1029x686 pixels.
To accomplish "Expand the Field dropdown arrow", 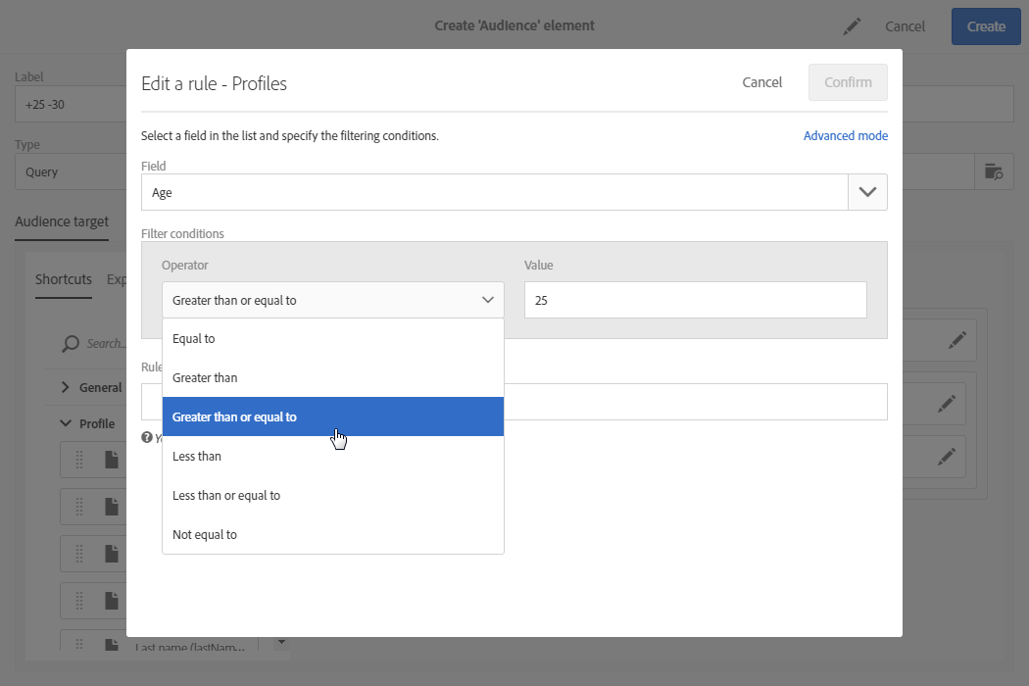I will click(867, 192).
